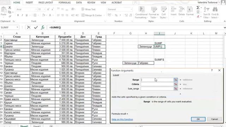Toggle Align Right
This screenshot has height=127, width=226.
click(67, 15)
